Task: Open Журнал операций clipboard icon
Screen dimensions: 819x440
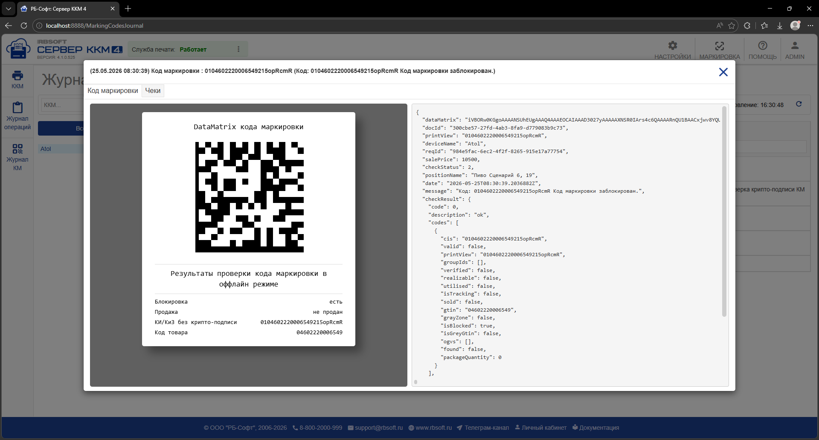Action: point(17,107)
